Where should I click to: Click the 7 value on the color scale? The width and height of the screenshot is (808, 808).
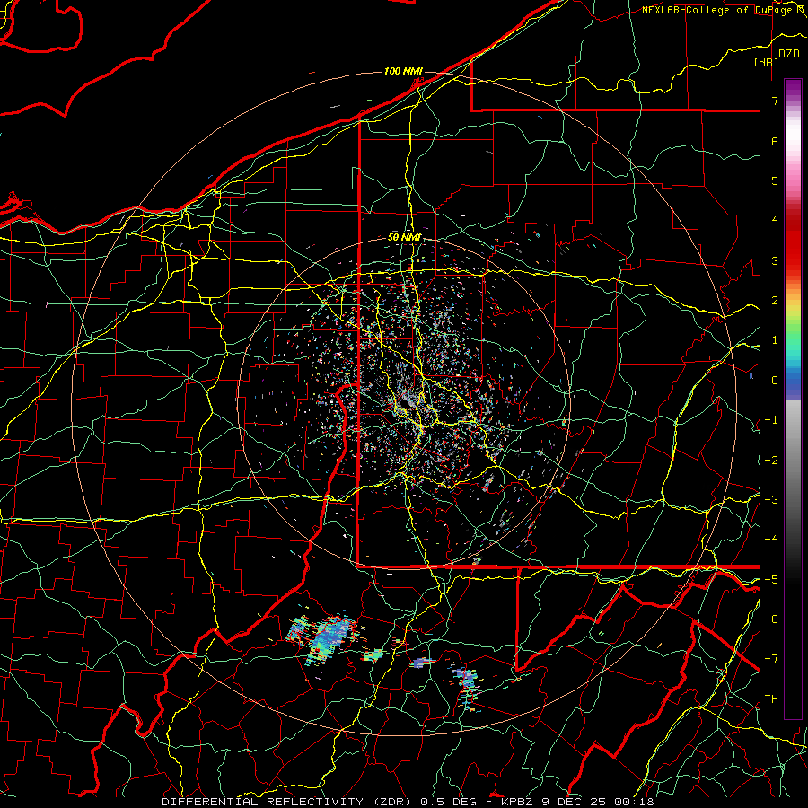pyautogui.click(x=775, y=101)
